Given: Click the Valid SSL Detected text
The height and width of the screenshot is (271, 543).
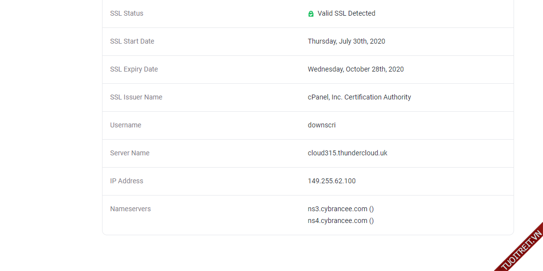Looking at the screenshot, I should 346,13.
